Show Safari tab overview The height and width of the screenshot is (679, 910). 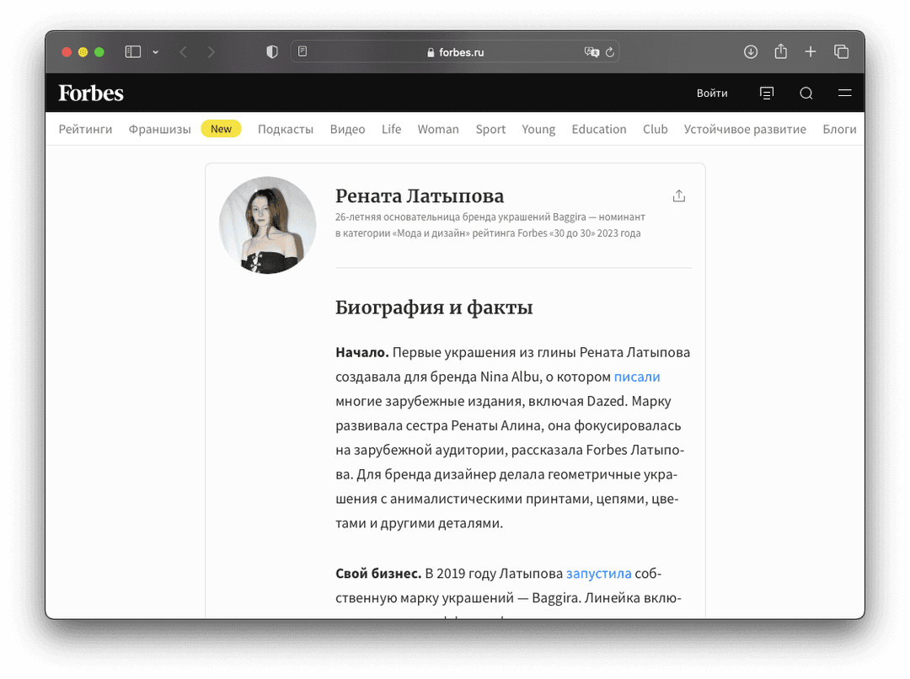tap(841, 52)
